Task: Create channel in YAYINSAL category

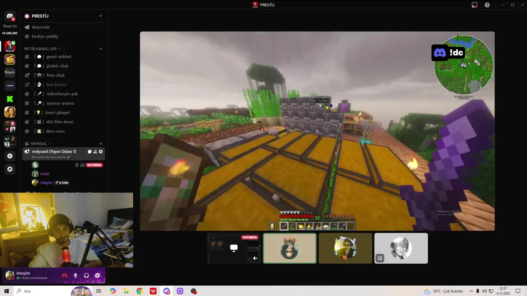Action: tap(100, 143)
